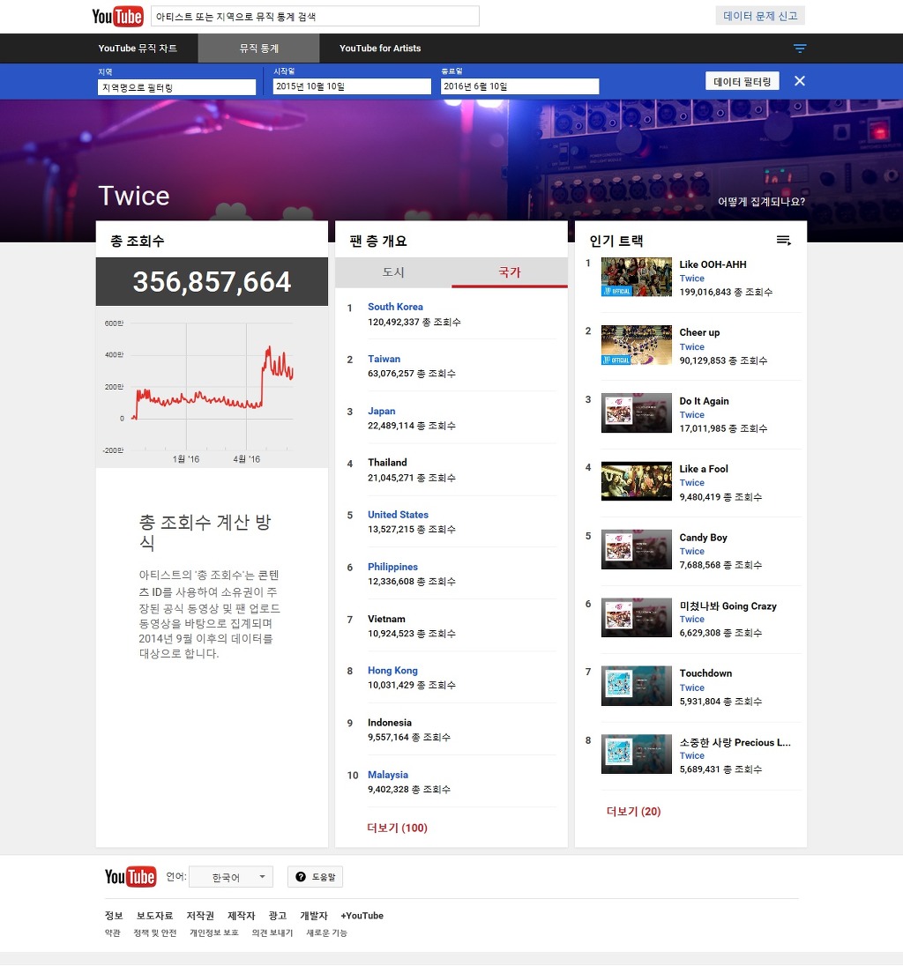Click the region name filter field

point(176,87)
